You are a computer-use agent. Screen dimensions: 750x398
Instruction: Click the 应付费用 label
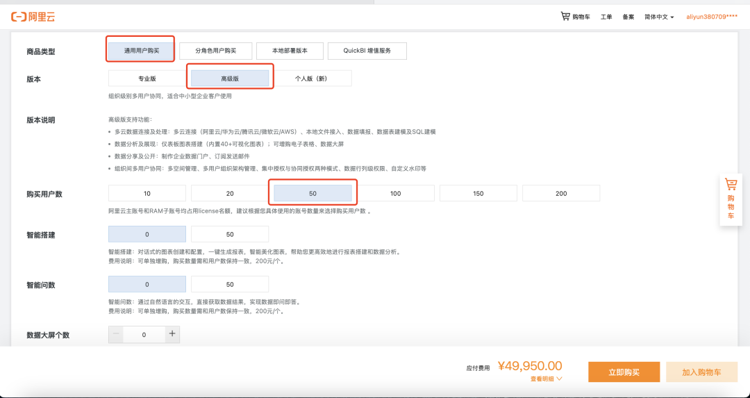[x=478, y=368]
